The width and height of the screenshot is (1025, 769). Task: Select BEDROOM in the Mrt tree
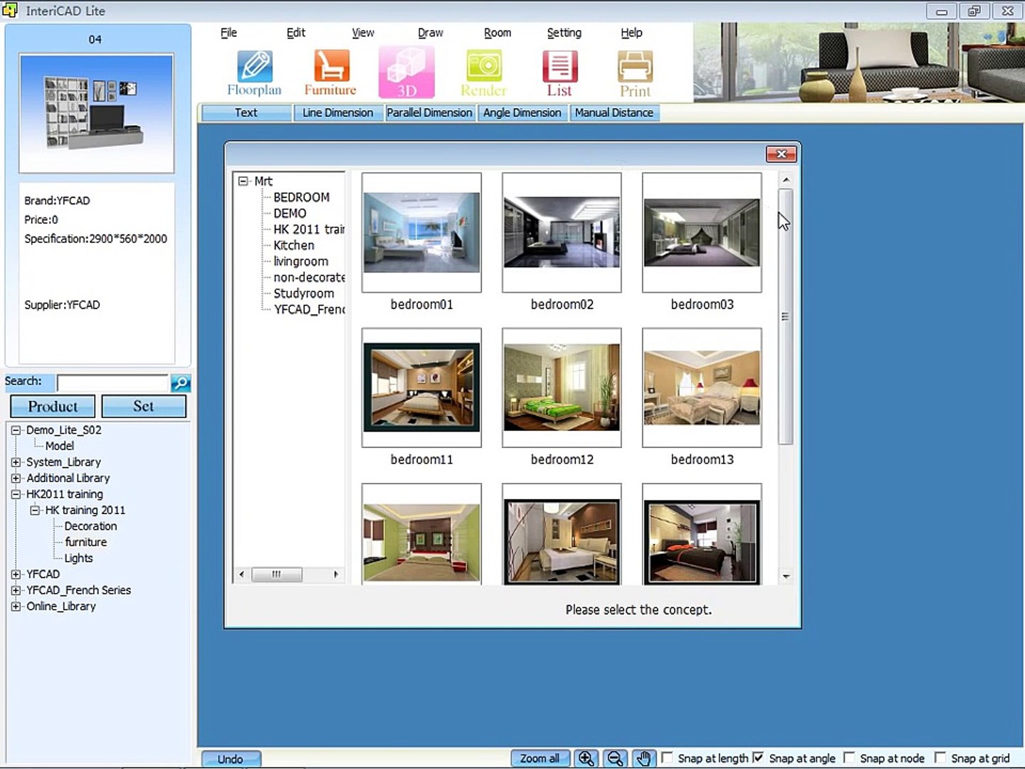302,197
